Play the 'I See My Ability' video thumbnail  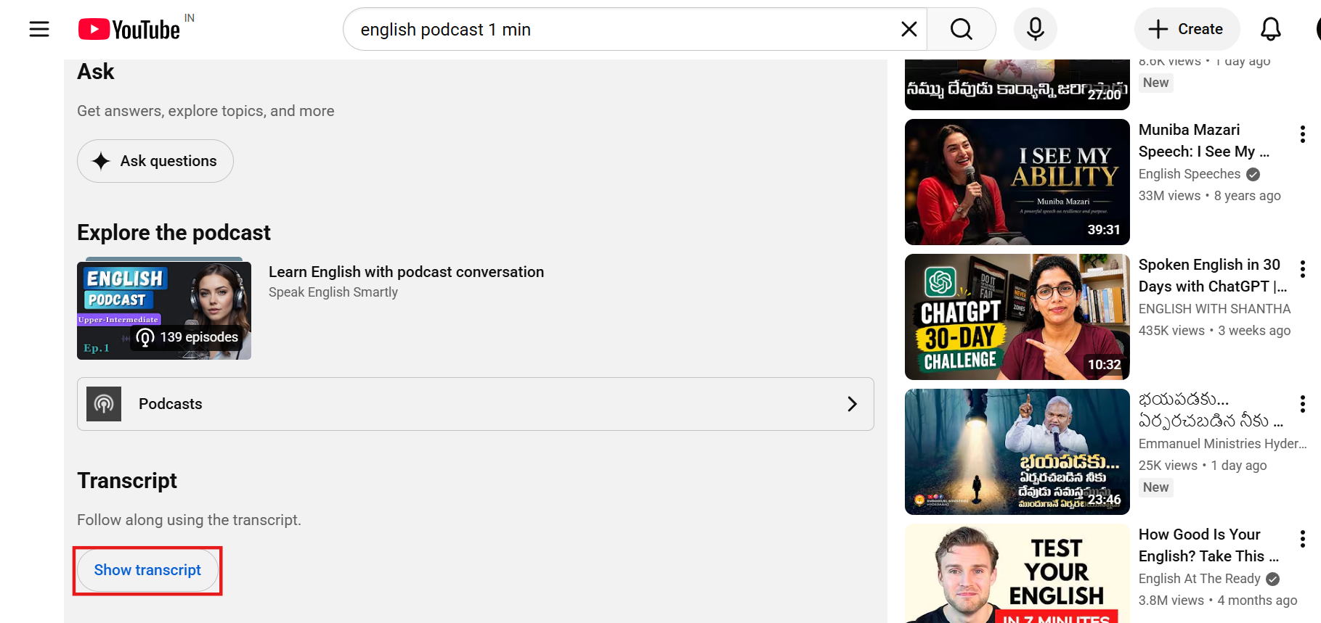tap(1017, 182)
